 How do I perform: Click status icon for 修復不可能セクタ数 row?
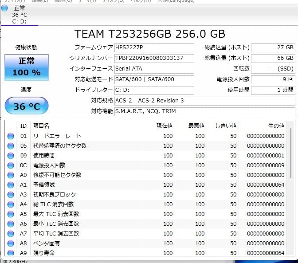pos(11,175)
